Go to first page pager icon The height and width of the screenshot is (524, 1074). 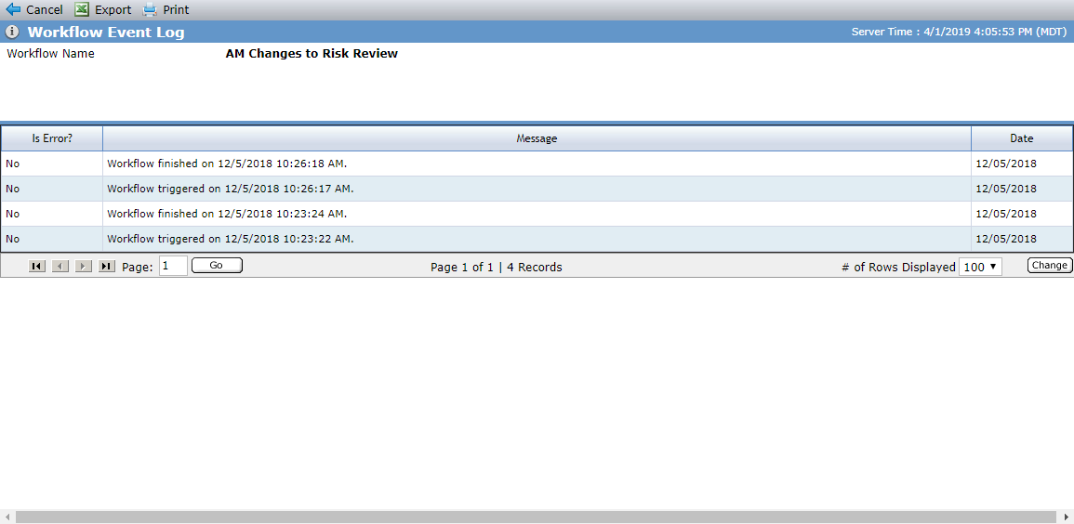pos(37,266)
